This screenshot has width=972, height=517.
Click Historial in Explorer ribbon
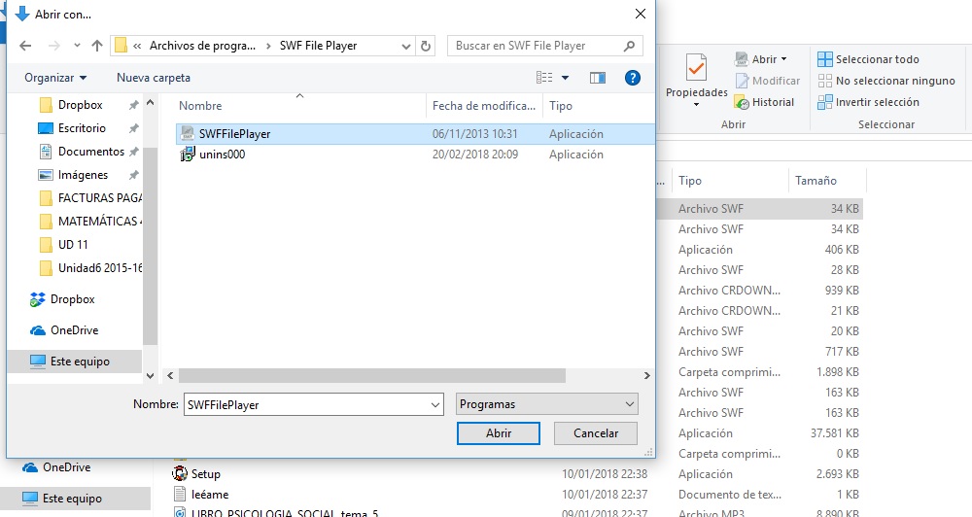(x=764, y=102)
